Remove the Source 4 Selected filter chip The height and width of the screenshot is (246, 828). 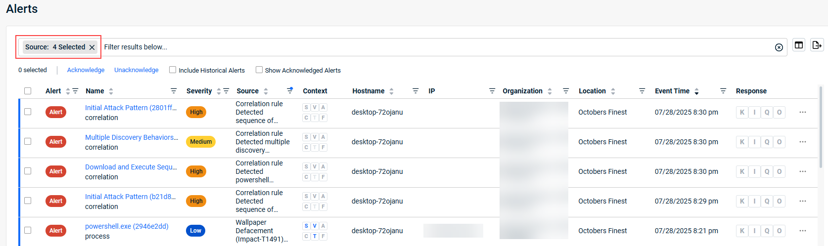92,47
